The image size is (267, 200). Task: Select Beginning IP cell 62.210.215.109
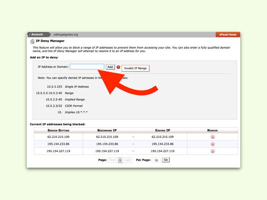(x=107, y=137)
